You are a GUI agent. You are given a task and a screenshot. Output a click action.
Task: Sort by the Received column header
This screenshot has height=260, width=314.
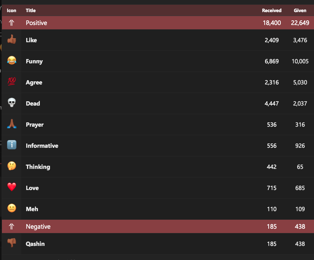[271, 11]
